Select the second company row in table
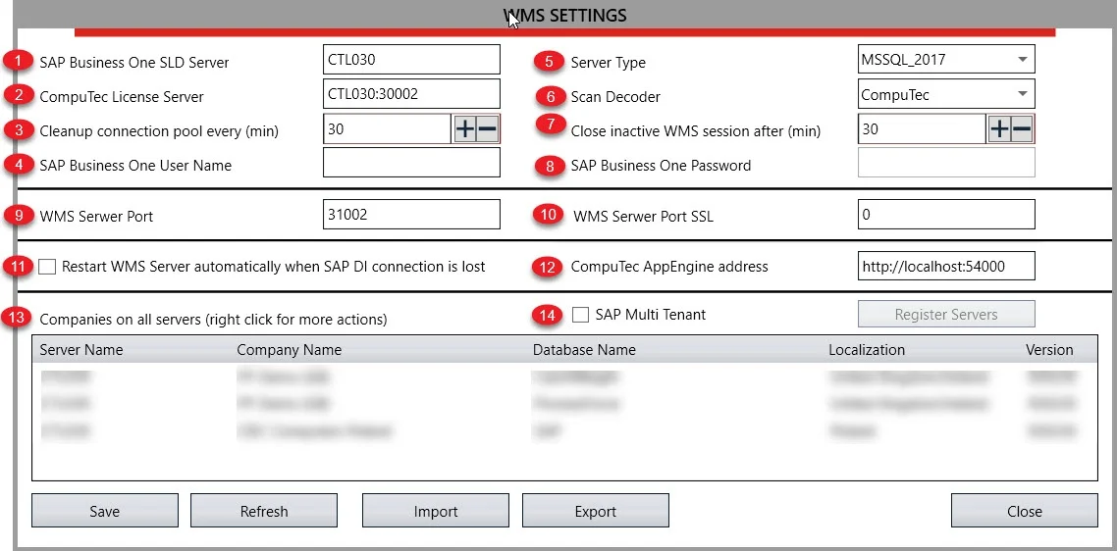This screenshot has height=551, width=1117. point(564,404)
